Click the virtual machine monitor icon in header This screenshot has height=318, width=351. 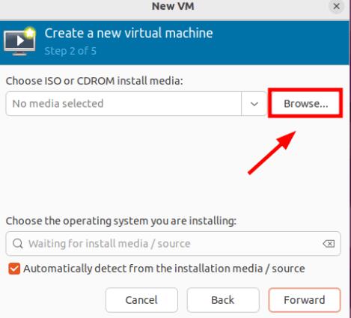(19, 42)
